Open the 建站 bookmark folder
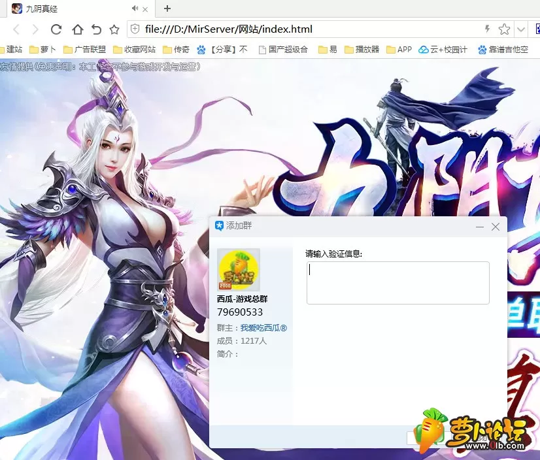The height and width of the screenshot is (460, 540). pos(11,50)
